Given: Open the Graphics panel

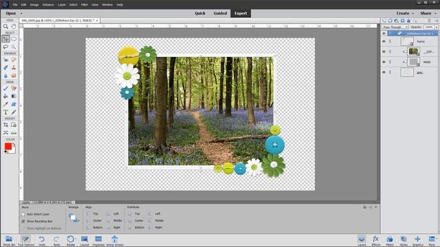Looking at the screenshot, I should click(417, 240).
